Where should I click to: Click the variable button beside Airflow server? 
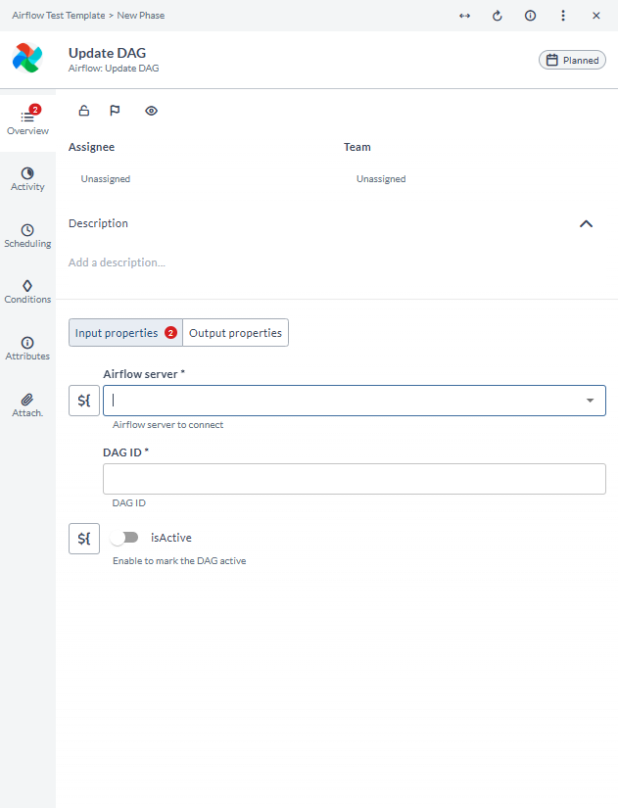point(83,401)
